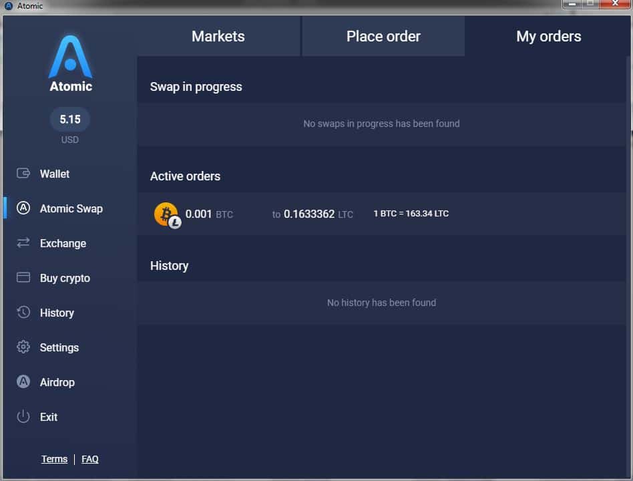Click the Settings gear icon
This screenshot has height=481, width=633.
[23, 347]
